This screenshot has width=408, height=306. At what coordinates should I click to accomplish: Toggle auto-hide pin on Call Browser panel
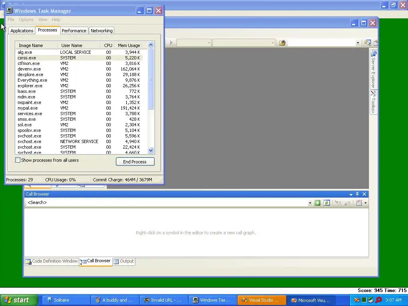click(357, 194)
